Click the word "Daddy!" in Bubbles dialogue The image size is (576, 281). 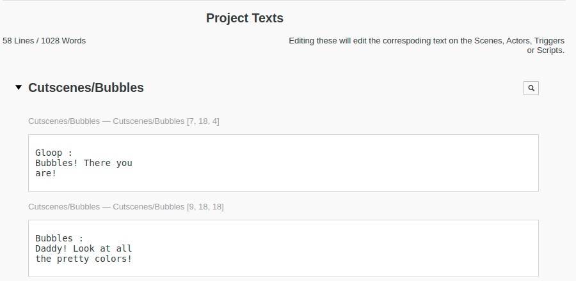51,248
